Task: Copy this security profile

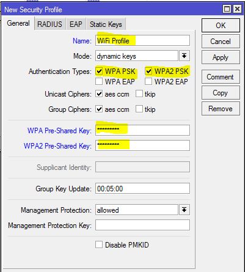Action: 221,93
